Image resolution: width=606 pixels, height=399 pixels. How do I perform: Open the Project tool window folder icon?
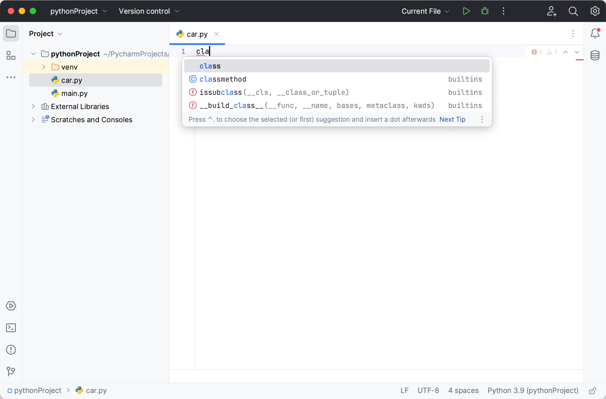tap(11, 34)
